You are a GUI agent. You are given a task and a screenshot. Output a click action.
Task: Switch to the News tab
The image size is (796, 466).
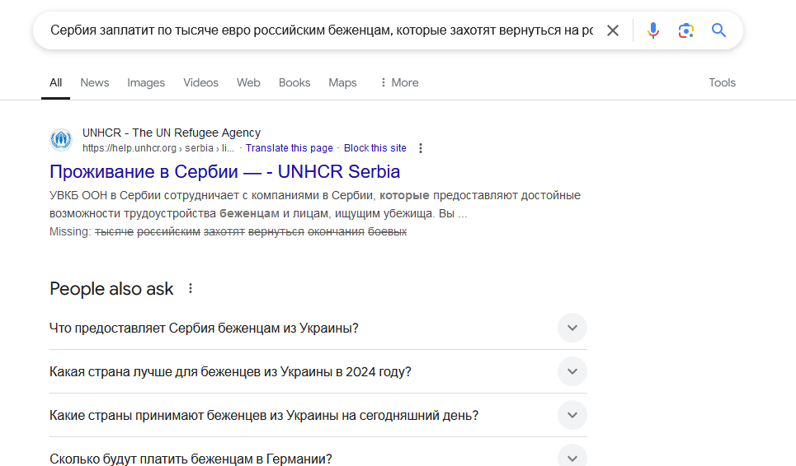click(x=94, y=82)
